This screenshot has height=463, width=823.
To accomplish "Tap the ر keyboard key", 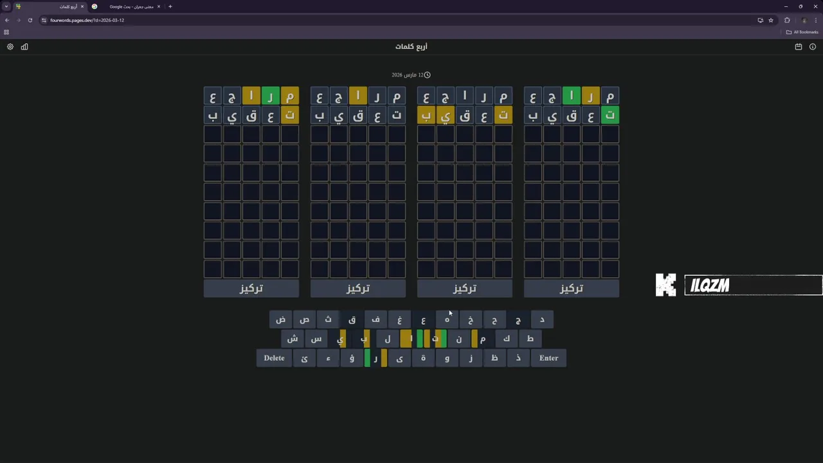I will click(376, 358).
